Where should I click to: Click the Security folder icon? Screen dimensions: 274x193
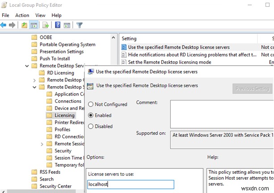pos(49,151)
